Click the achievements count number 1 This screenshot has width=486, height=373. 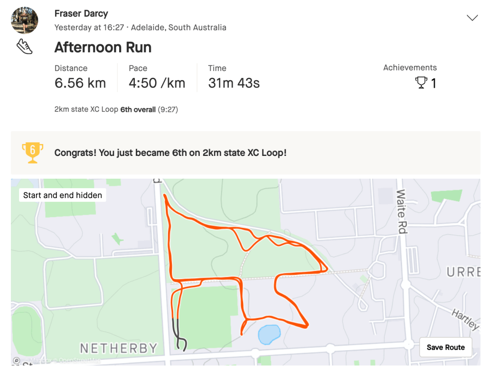tap(433, 83)
